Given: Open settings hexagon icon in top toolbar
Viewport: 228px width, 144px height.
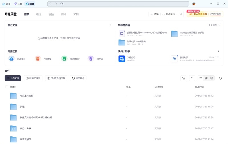Looking at the screenshot, I should tap(180, 14).
